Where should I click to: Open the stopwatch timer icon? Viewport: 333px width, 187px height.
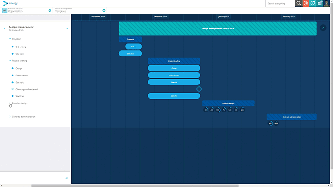(x=313, y=3)
